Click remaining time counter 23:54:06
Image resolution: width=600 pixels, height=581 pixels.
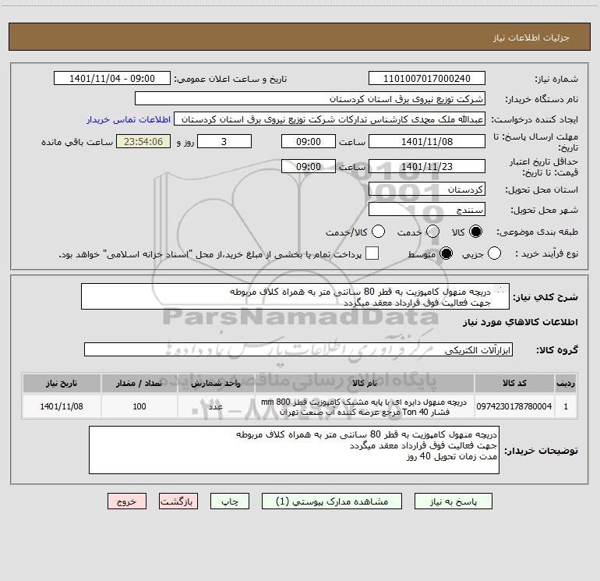[143, 142]
